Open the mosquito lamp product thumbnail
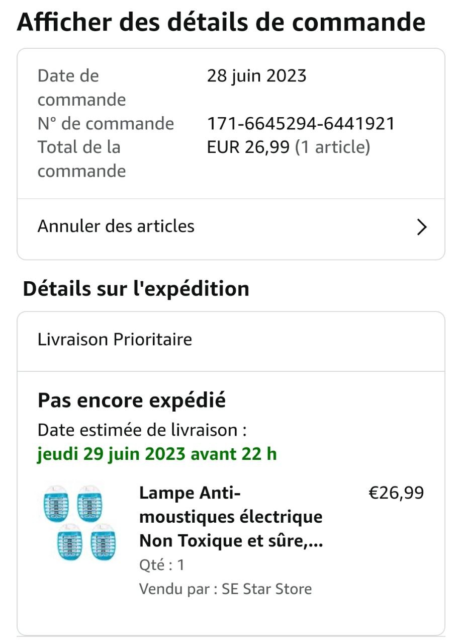The width and height of the screenshot is (461, 644). point(79,523)
